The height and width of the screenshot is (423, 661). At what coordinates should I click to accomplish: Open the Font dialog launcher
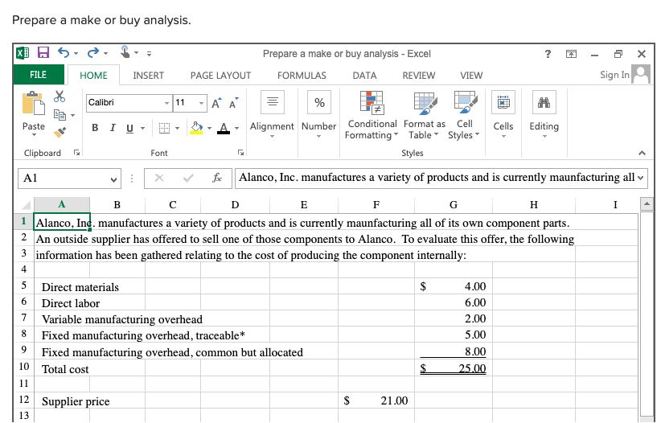(240, 153)
